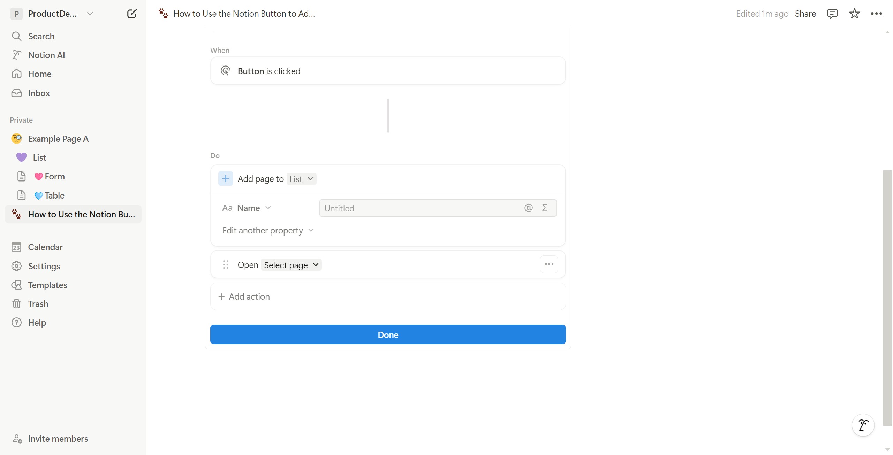Viewport: 893px width, 455px height.
Task: Open the Inbox
Action: (73, 93)
